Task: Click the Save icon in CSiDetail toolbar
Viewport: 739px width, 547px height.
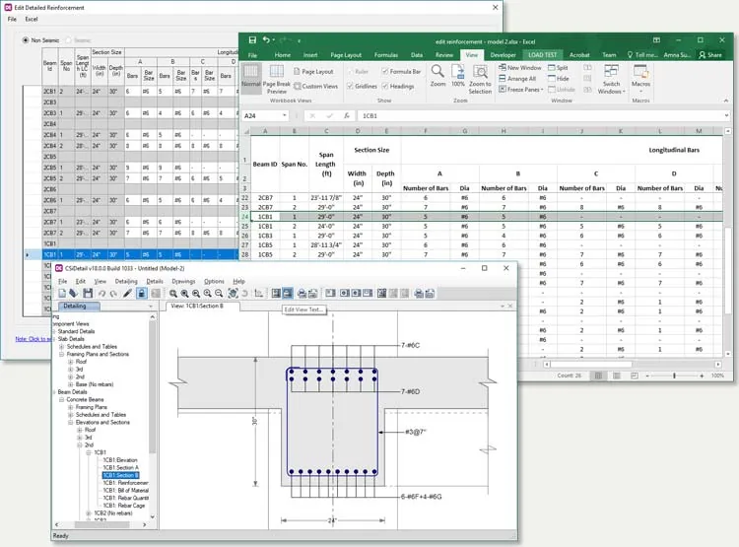Action: coord(88,294)
